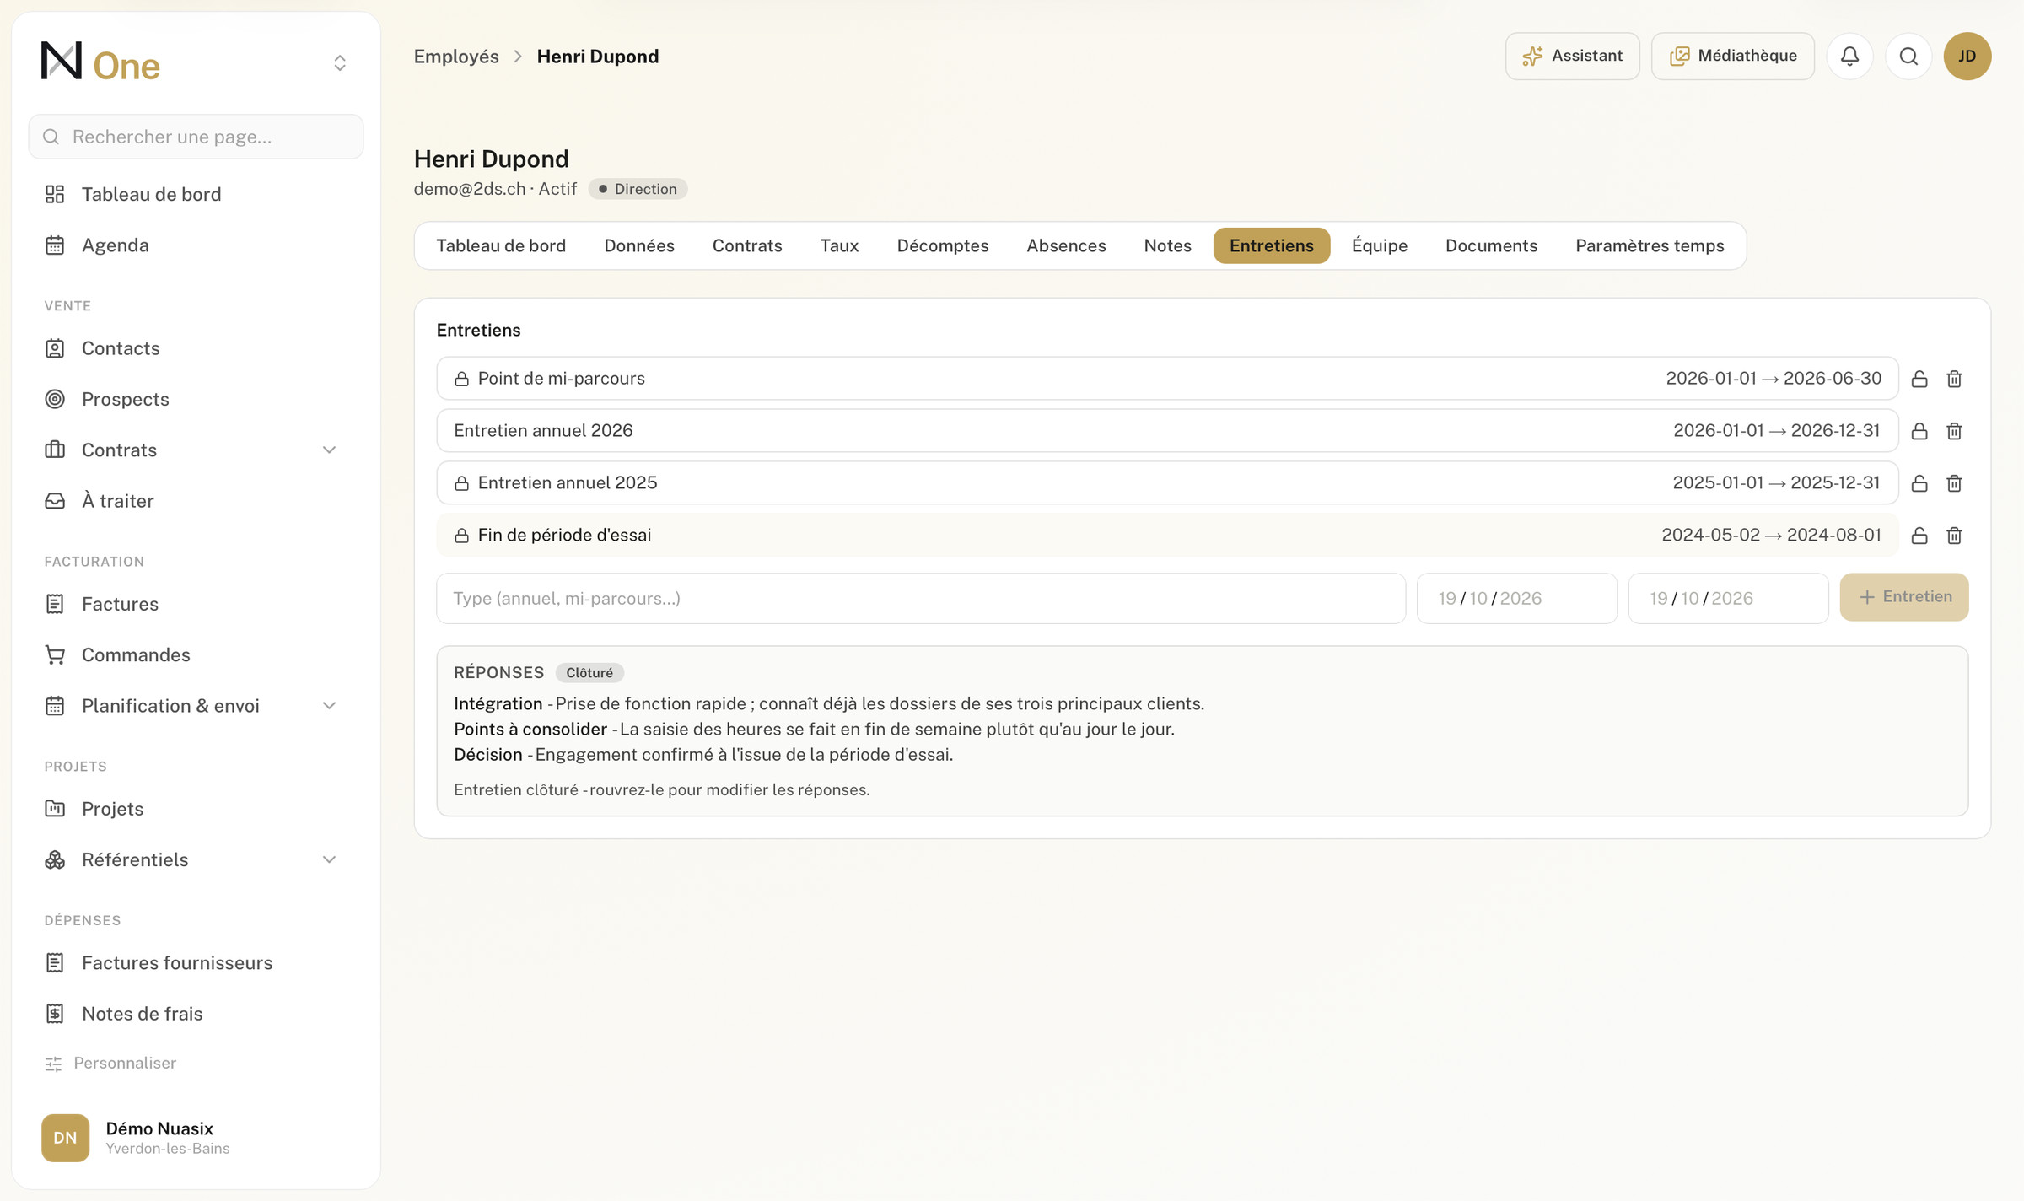Switch to the Données tab
Viewport: 2024px width, 1201px height.
pyautogui.click(x=638, y=245)
